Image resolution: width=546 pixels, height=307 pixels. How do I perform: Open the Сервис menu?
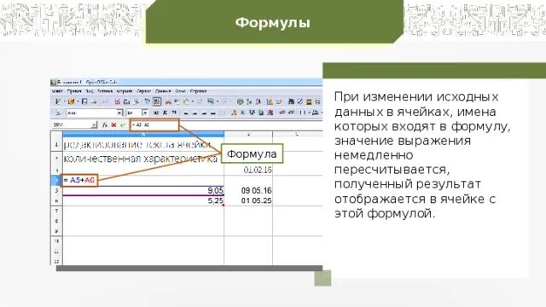pyautogui.click(x=144, y=91)
